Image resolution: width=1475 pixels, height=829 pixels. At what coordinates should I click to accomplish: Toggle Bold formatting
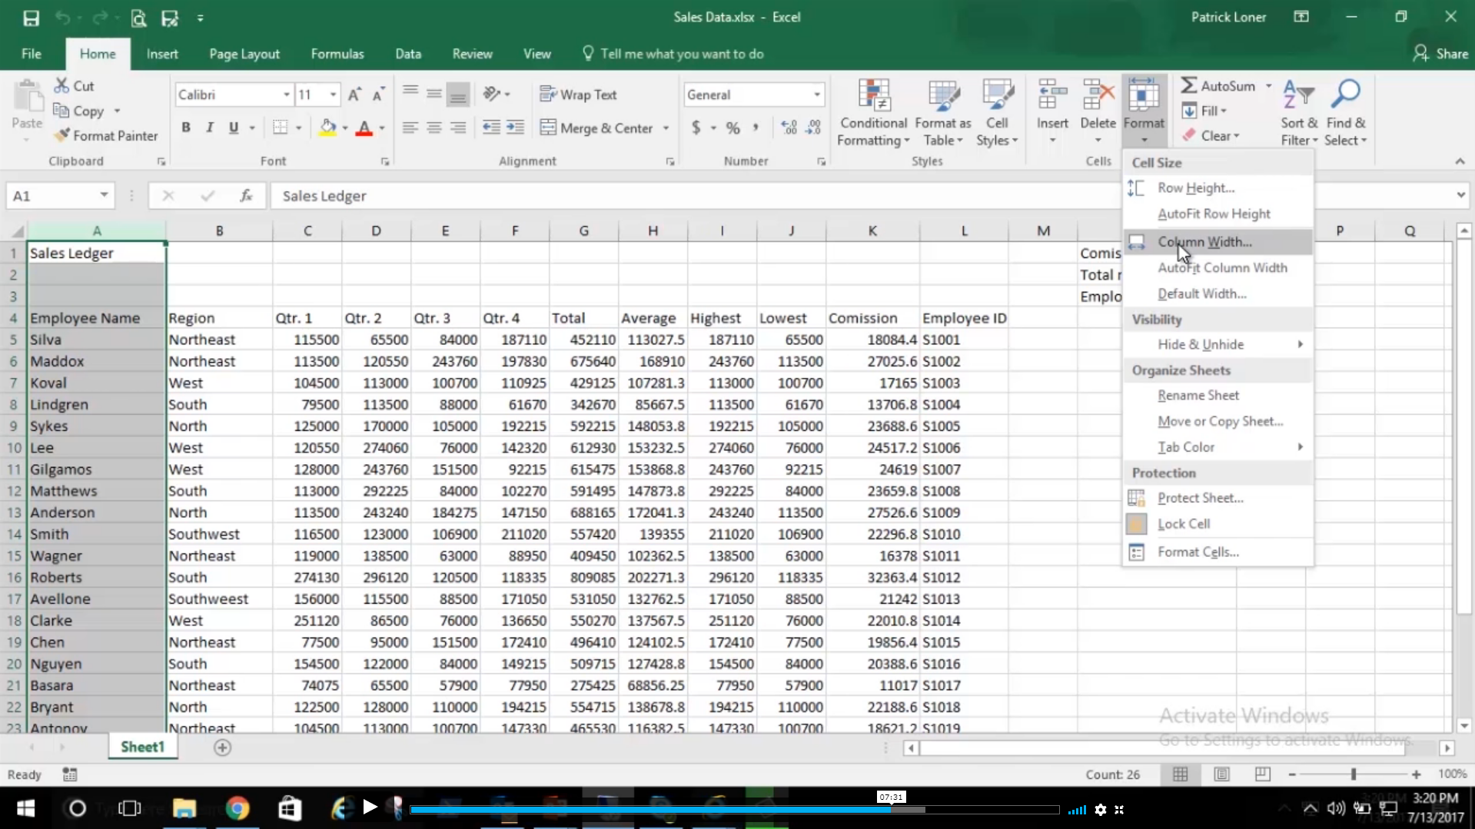coord(186,128)
